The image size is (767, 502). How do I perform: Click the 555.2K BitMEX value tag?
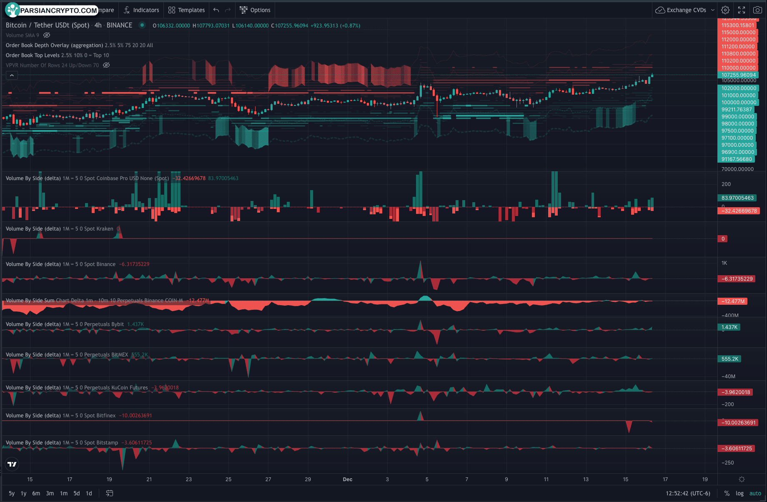click(x=729, y=359)
